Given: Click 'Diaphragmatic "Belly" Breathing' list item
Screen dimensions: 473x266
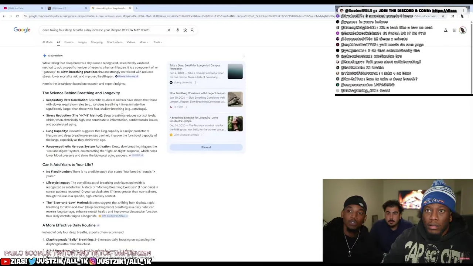Looking at the screenshot, I should (100, 242).
